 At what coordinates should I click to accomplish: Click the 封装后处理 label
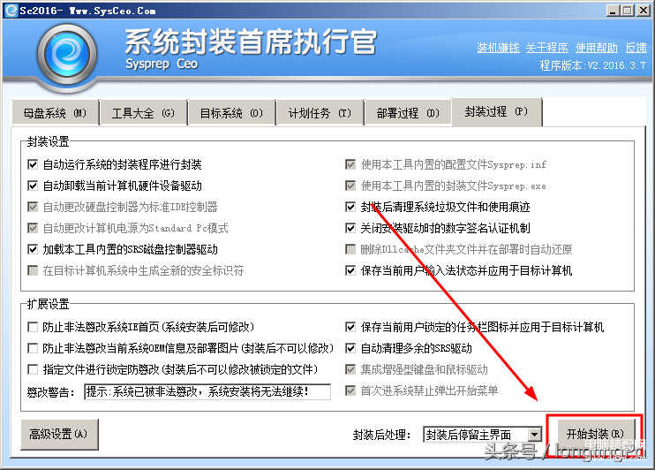[382, 435]
